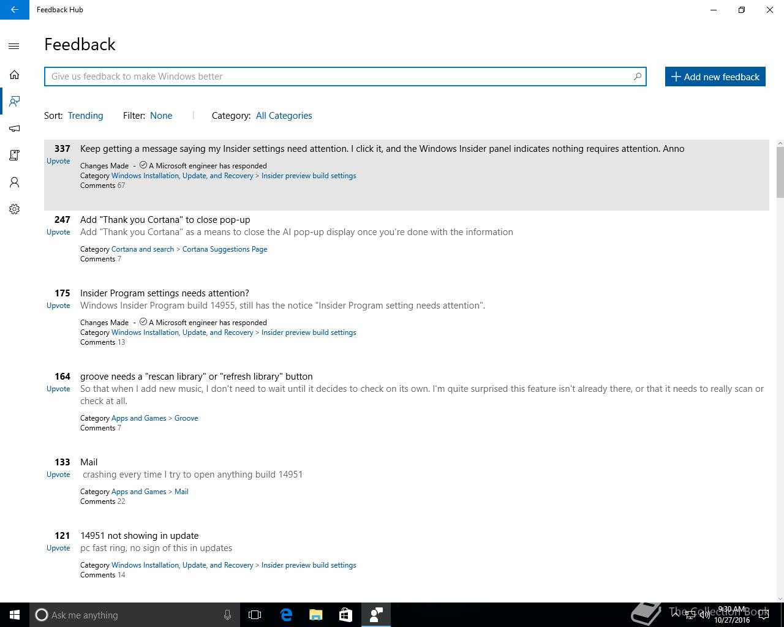This screenshot has width=784, height=627.
Task: Open Windows Store from taskbar
Action: (345, 615)
